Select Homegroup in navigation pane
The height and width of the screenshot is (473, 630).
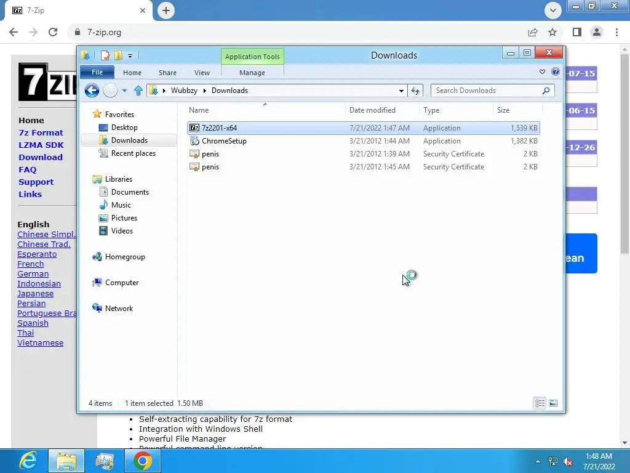124,257
